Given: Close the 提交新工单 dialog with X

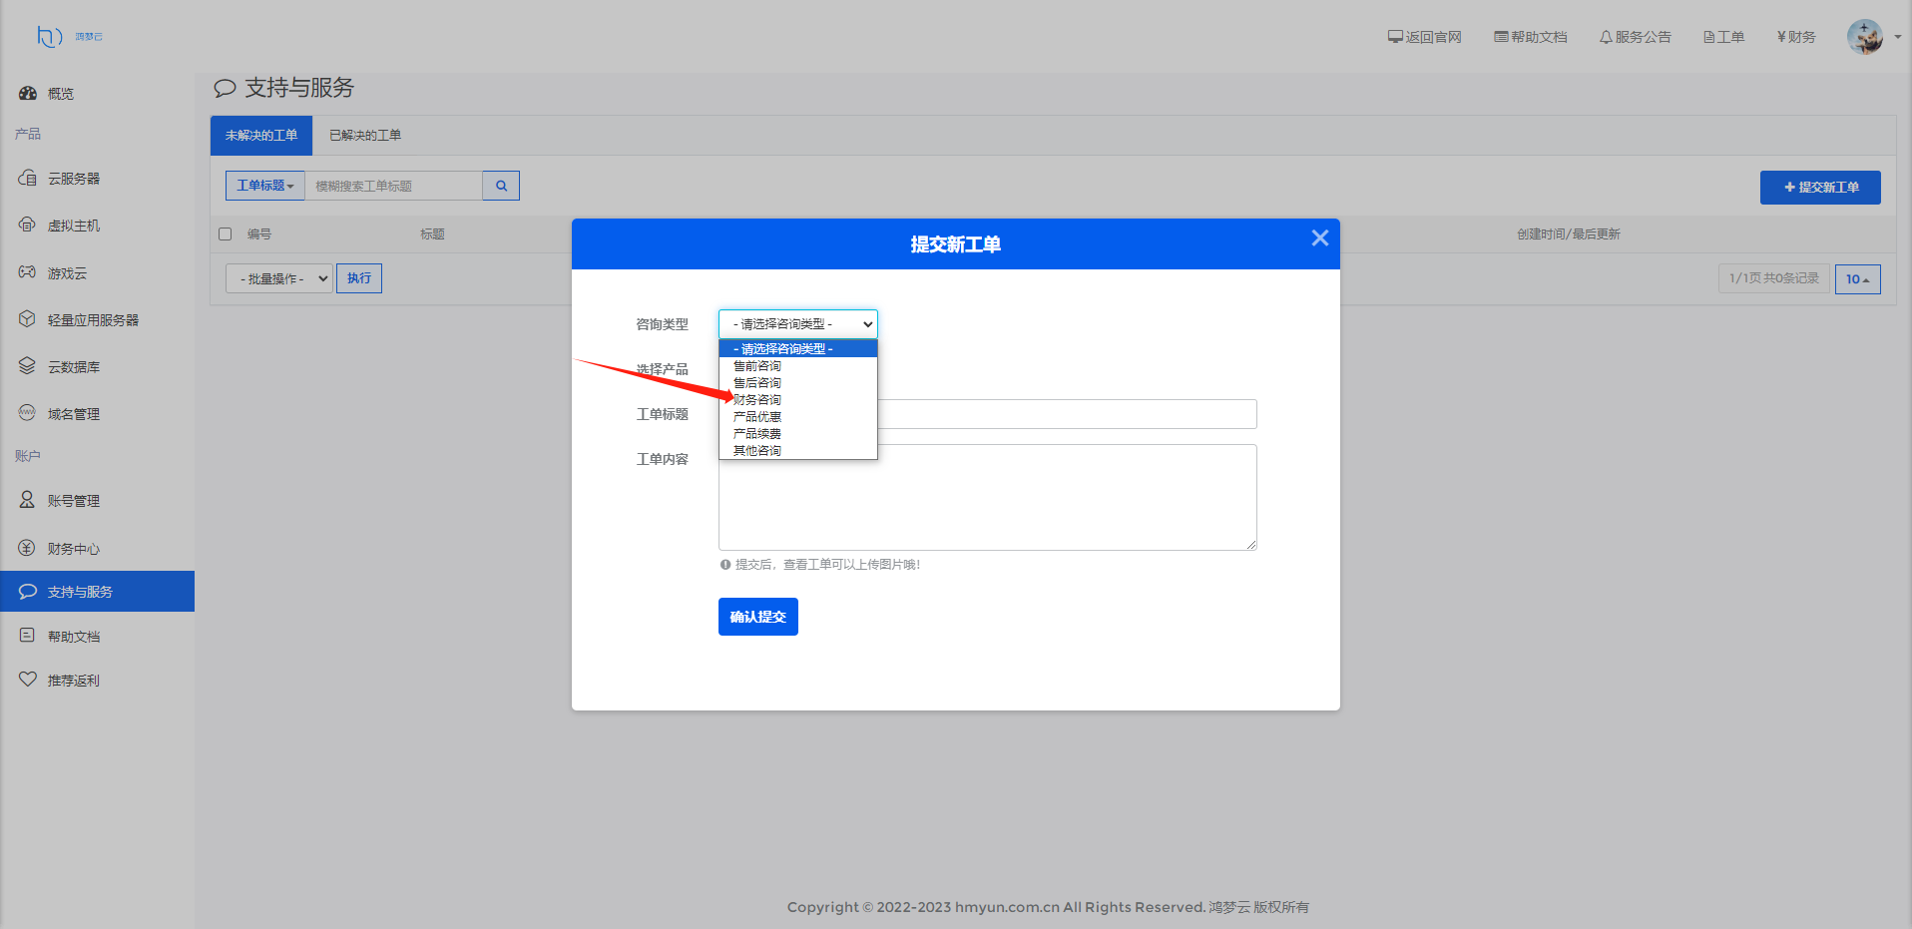Looking at the screenshot, I should coord(1319,238).
